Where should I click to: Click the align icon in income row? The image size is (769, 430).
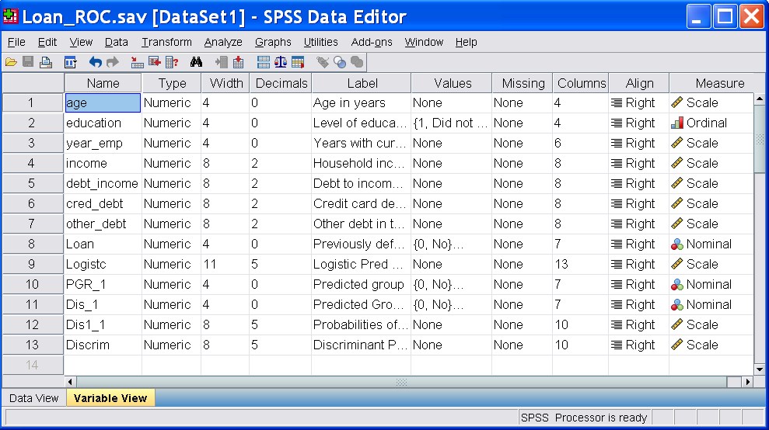click(x=617, y=163)
